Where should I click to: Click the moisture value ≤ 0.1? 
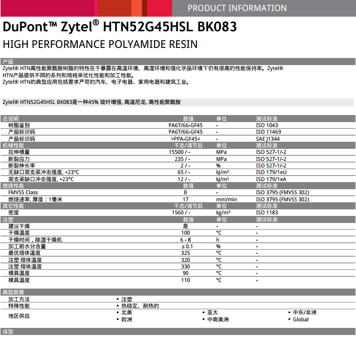coord(187,246)
